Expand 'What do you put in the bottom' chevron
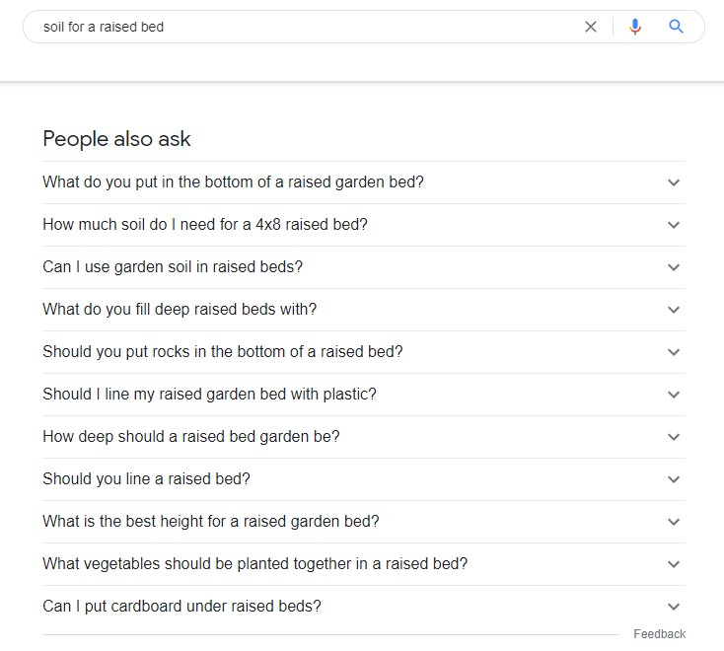This screenshot has width=724, height=651. pyautogui.click(x=674, y=182)
